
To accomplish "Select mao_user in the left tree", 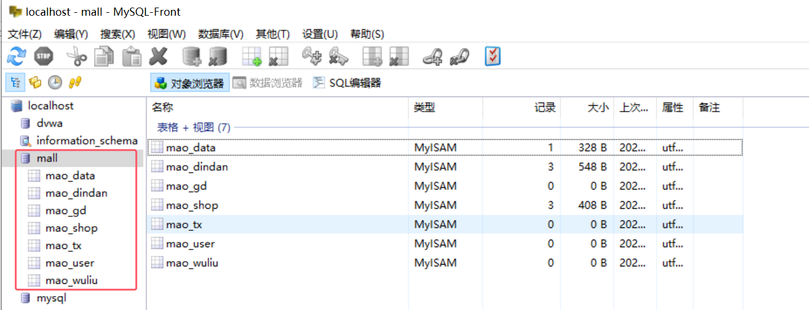I will (70, 263).
